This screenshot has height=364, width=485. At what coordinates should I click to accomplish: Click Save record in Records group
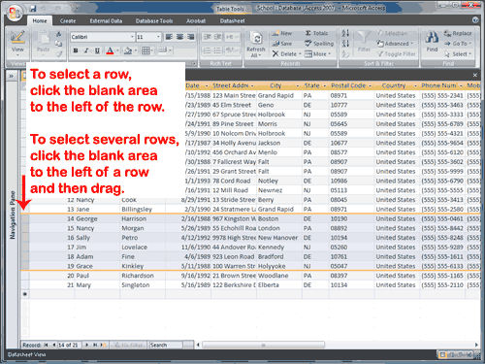(x=282, y=44)
